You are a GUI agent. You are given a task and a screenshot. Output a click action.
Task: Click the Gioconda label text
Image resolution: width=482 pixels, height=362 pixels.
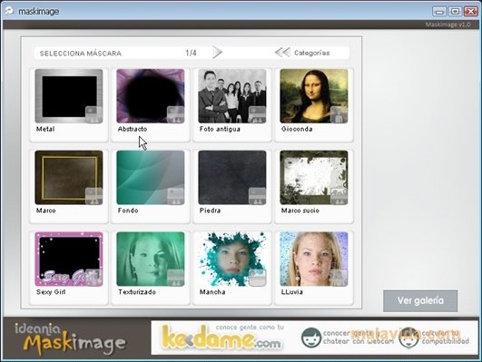tap(297, 129)
